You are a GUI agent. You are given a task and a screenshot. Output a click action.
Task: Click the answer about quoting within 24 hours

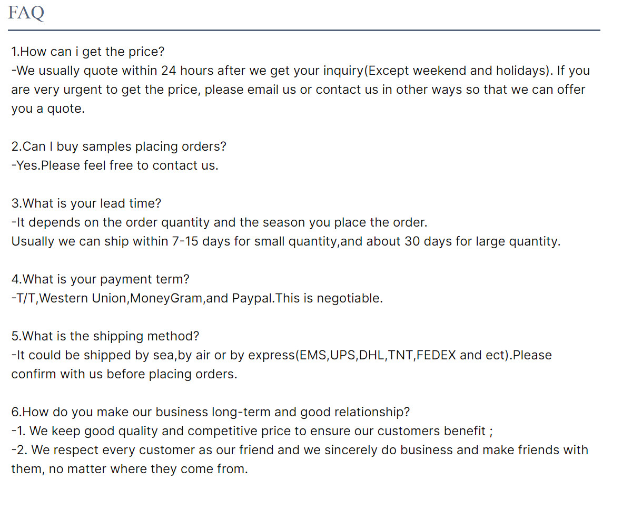pos(300,71)
